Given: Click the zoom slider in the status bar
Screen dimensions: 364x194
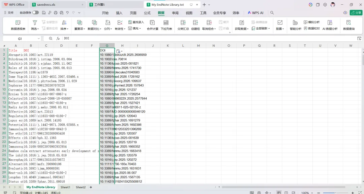Looking at the screenshot, I should pyautogui.click(x=335, y=193).
